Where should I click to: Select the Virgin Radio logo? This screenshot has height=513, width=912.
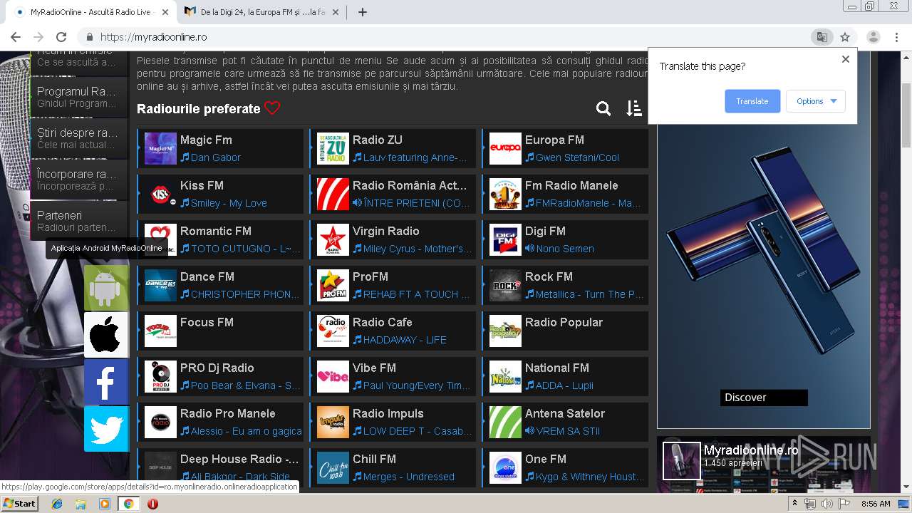pos(333,239)
